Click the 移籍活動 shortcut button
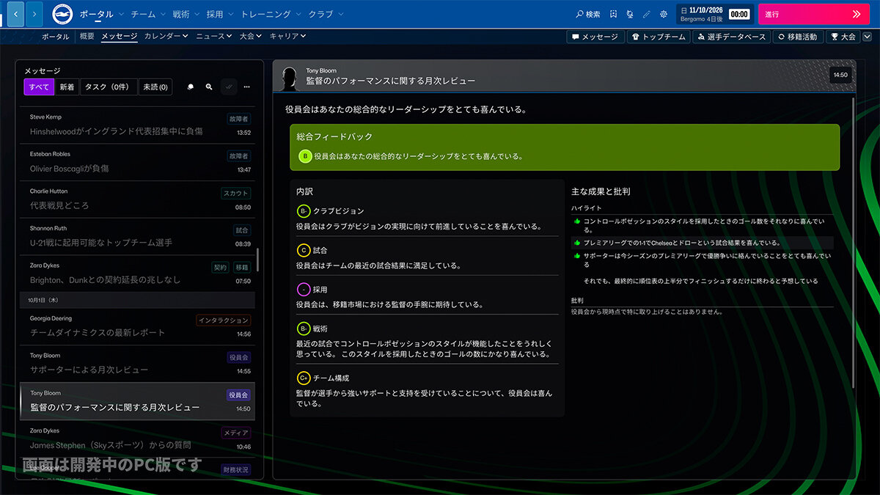 tap(798, 37)
